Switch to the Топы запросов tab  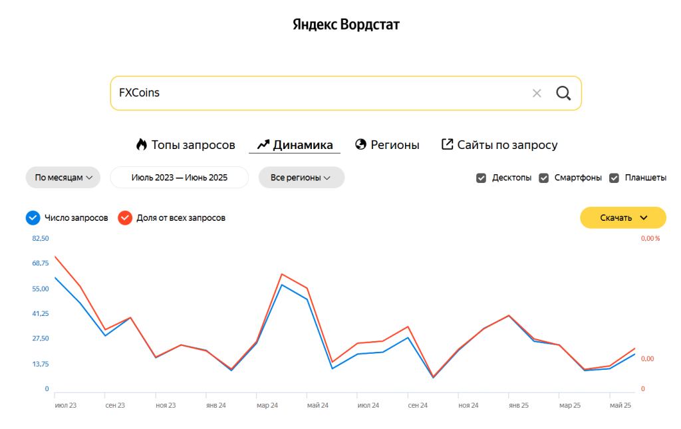pyautogui.click(x=193, y=144)
